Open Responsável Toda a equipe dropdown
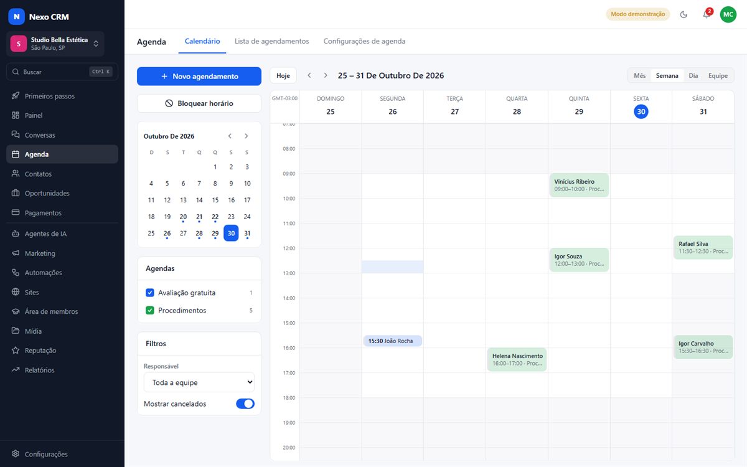 coord(199,382)
